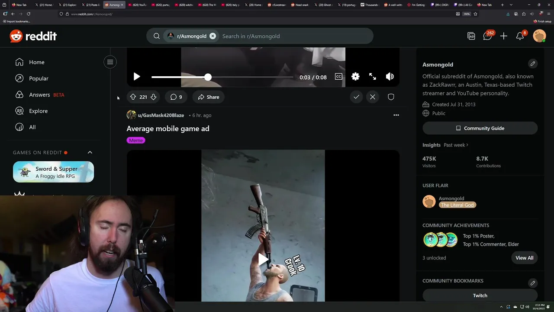Open chat messages with 262 badge
The width and height of the screenshot is (554, 312).
click(x=487, y=36)
